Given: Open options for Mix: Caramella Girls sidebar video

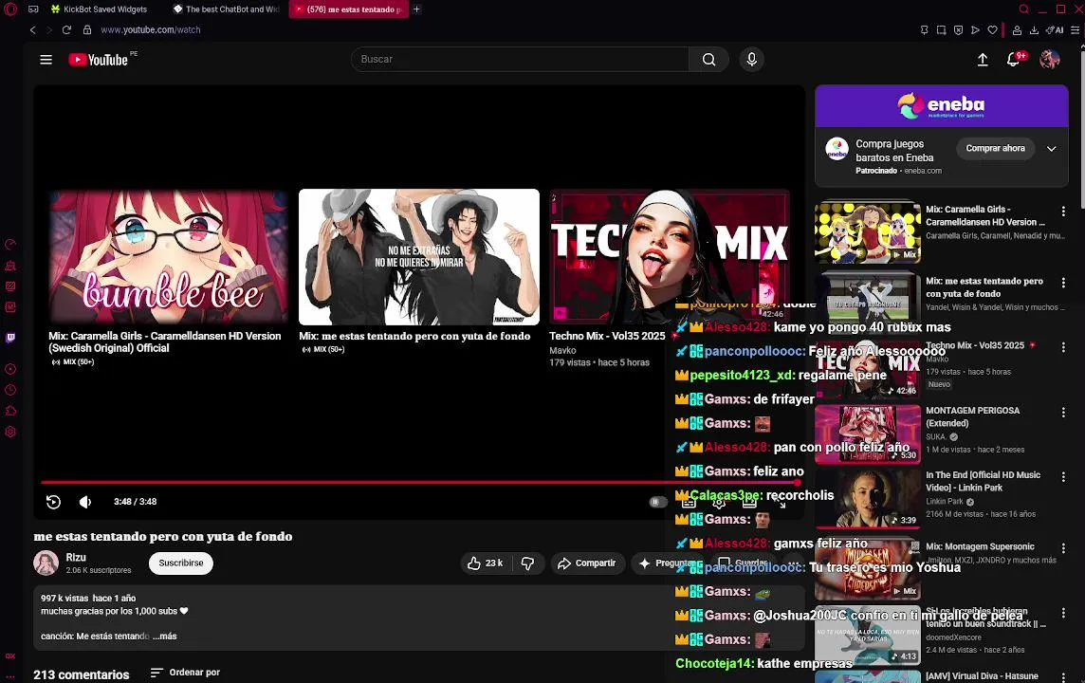Looking at the screenshot, I should click(1063, 211).
